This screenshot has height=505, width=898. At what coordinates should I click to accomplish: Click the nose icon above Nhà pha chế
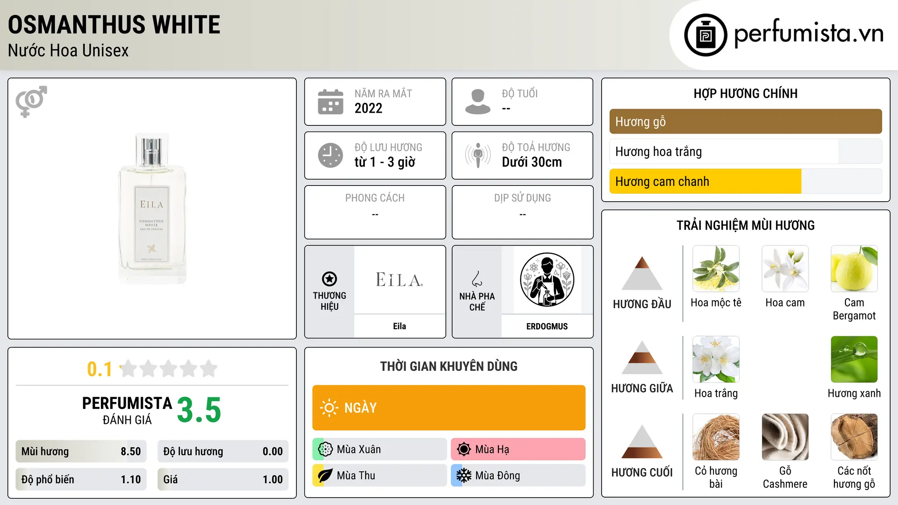coord(477,279)
